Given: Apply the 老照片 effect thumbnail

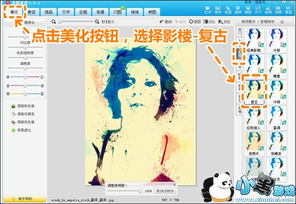Looking at the screenshot, I should (254, 144).
